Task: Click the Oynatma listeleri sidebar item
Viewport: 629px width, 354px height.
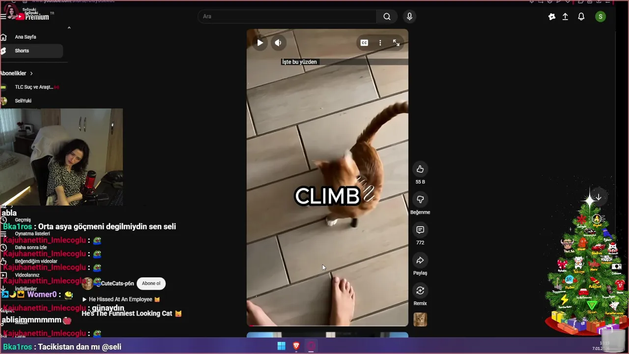Action: pos(32,234)
